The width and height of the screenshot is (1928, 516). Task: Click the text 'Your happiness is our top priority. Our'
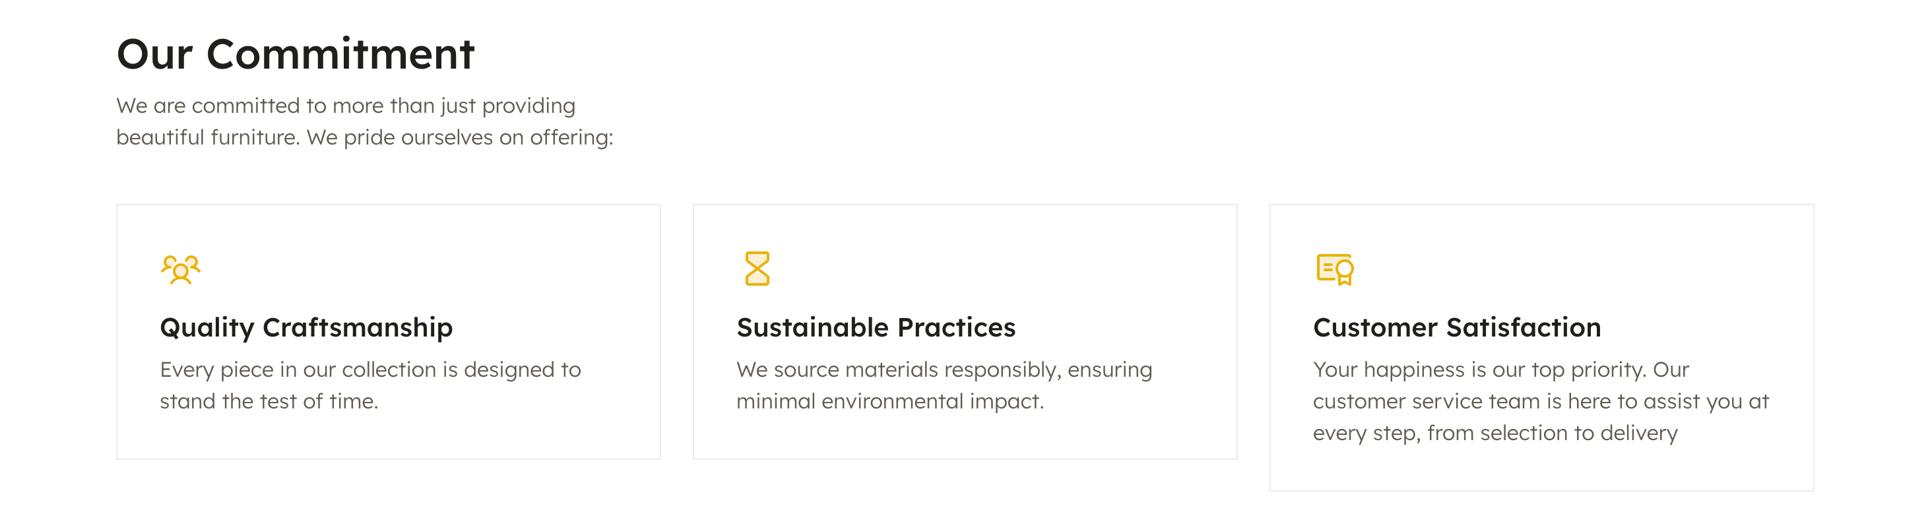click(x=1500, y=370)
